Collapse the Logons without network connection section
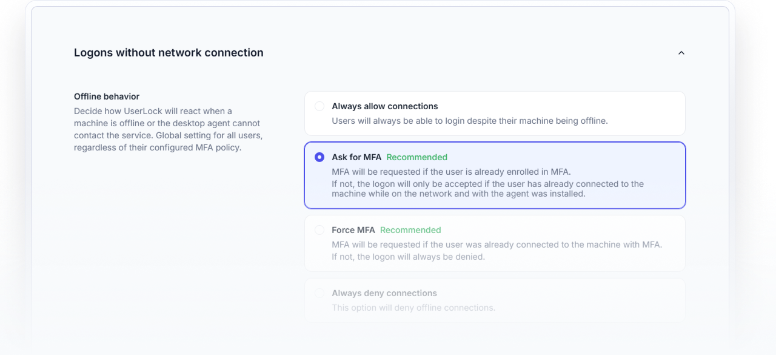Viewport: 776px width, 355px height. (x=681, y=53)
